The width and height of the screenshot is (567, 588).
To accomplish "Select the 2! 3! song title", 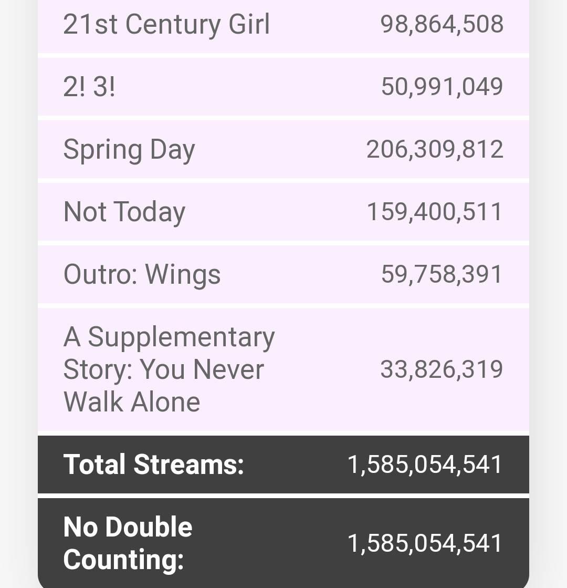I will click(89, 87).
